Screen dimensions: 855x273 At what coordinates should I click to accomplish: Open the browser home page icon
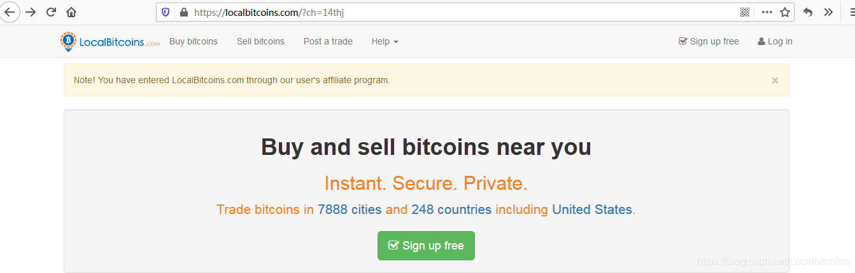pos(71,12)
